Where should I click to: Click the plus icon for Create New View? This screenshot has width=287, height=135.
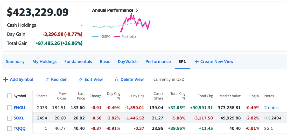pos(197,62)
